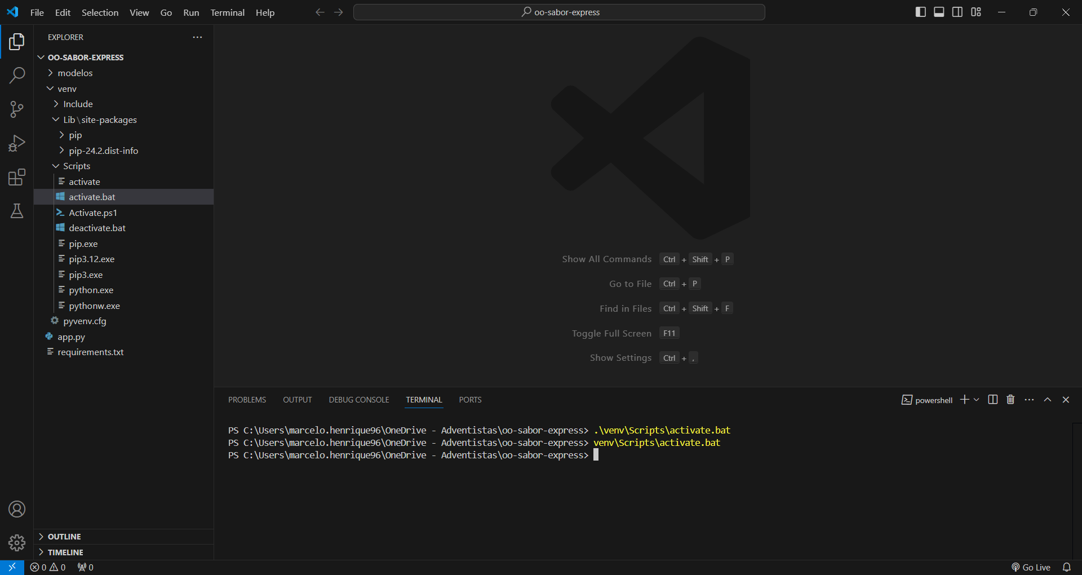Image resolution: width=1082 pixels, height=575 pixels.
Task: Toggle the secondary side bar layout icon
Action: [957, 12]
